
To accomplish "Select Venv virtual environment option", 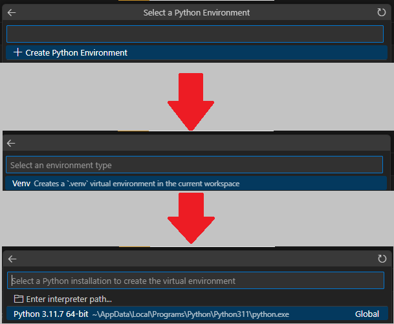I will click(196, 184).
